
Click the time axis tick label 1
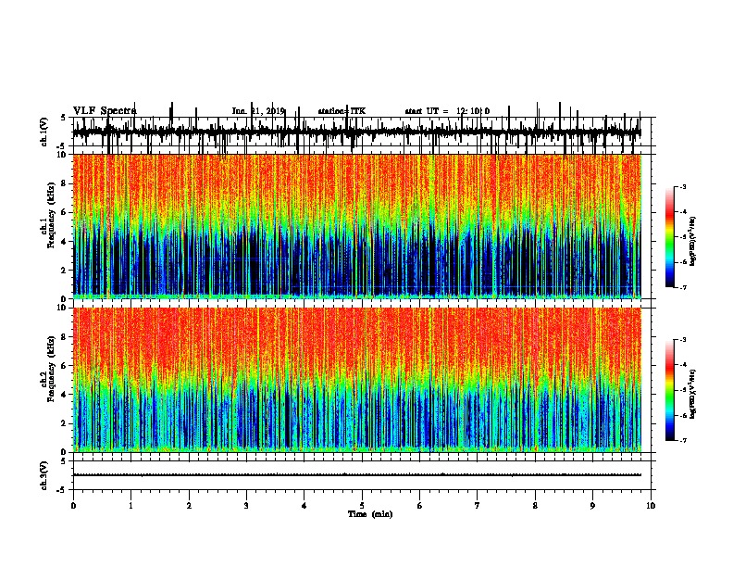point(130,506)
